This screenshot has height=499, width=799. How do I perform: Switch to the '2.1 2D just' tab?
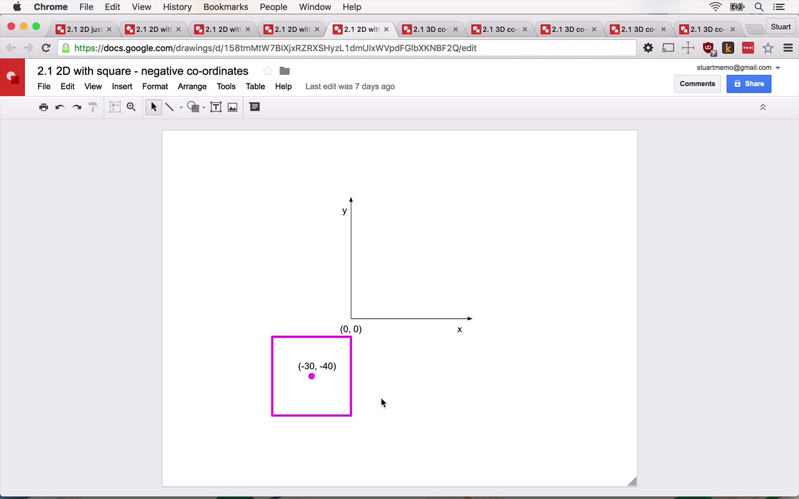coord(84,29)
